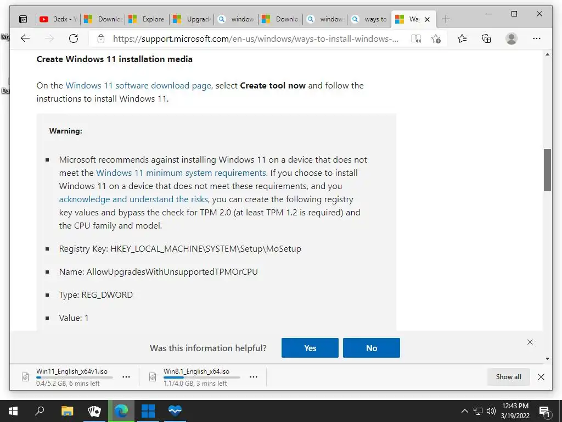
Task: Click the page vertical scrollbar thumb
Action: (547, 170)
